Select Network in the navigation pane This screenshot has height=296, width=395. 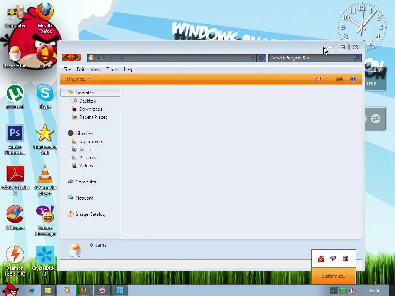[84, 198]
